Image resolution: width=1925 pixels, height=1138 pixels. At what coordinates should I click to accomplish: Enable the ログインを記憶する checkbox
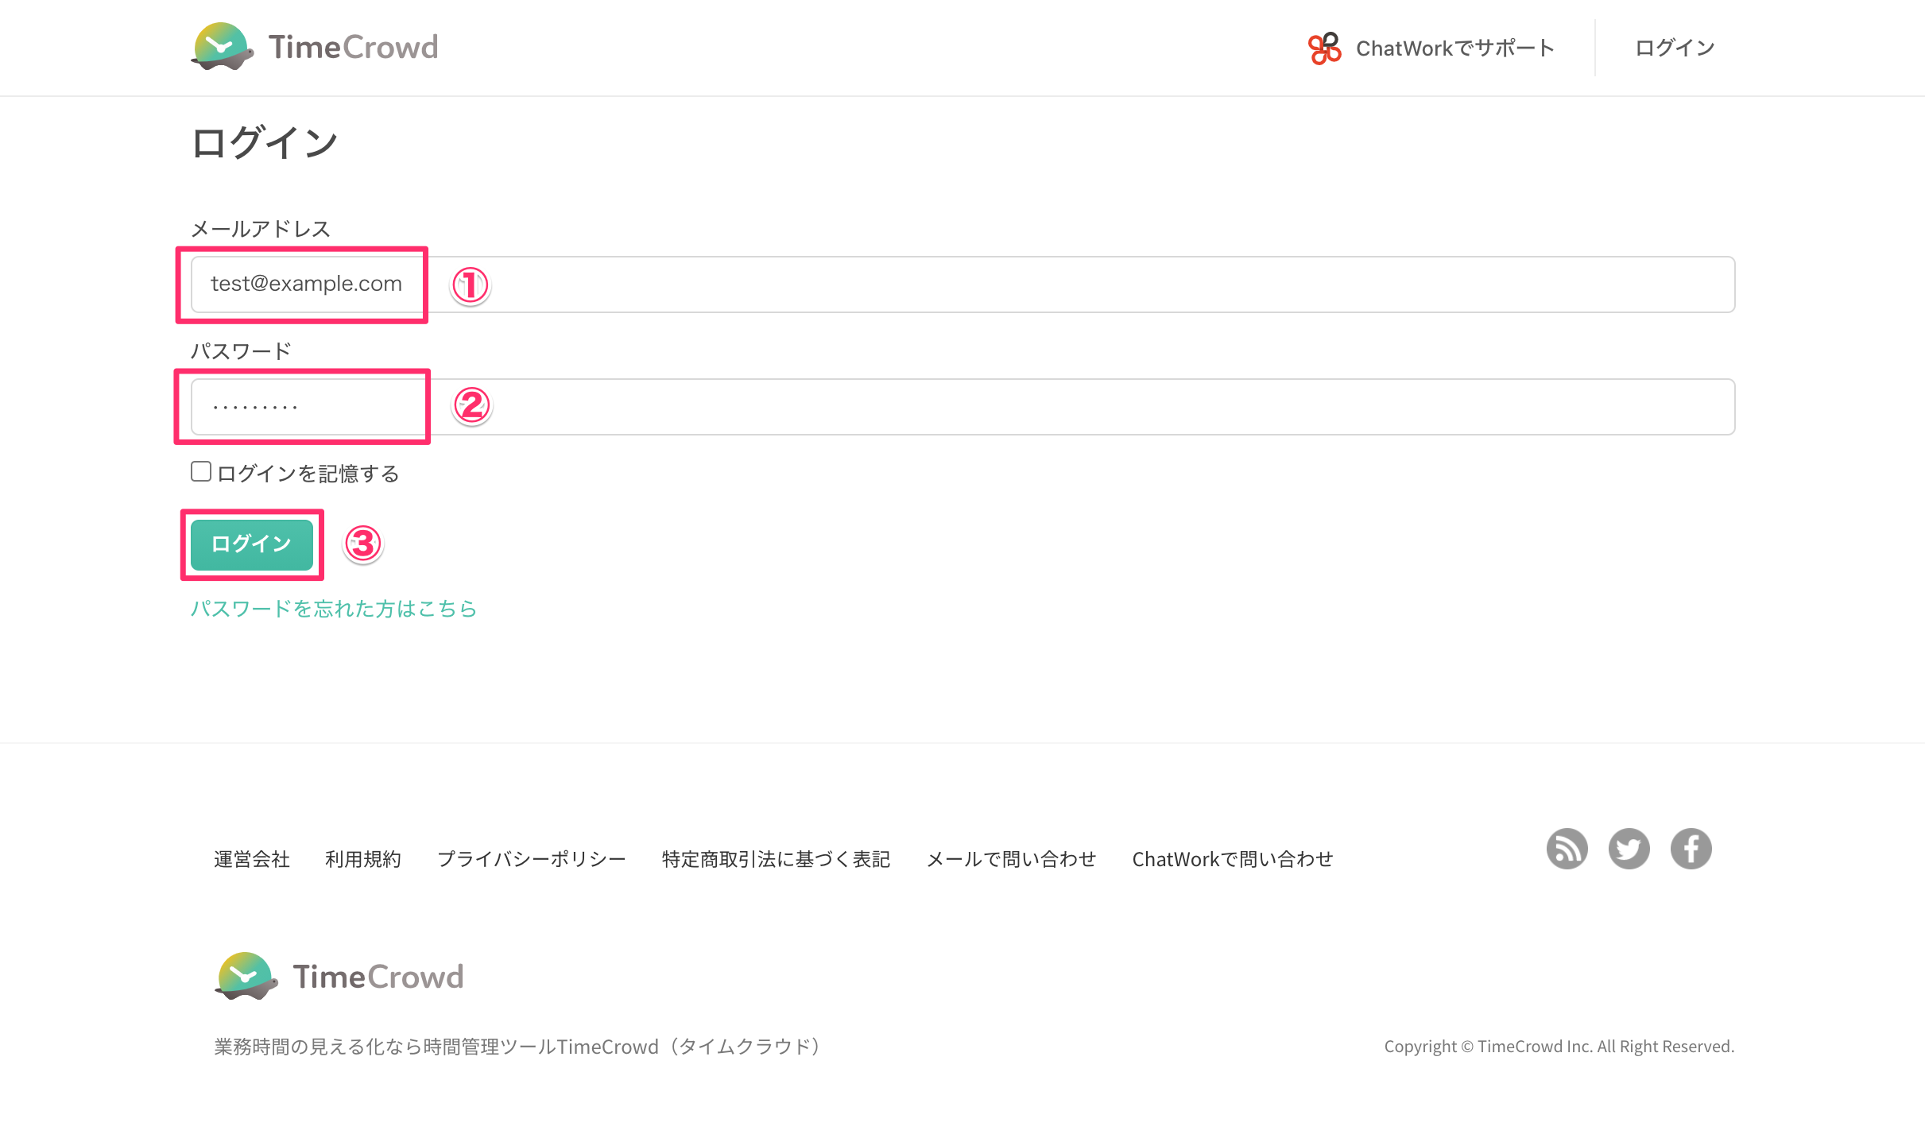pyautogui.click(x=199, y=471)
